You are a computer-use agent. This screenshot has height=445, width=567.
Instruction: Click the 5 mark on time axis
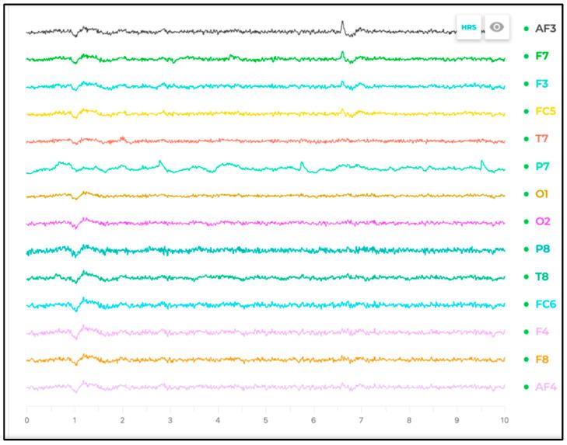(265, 420)
